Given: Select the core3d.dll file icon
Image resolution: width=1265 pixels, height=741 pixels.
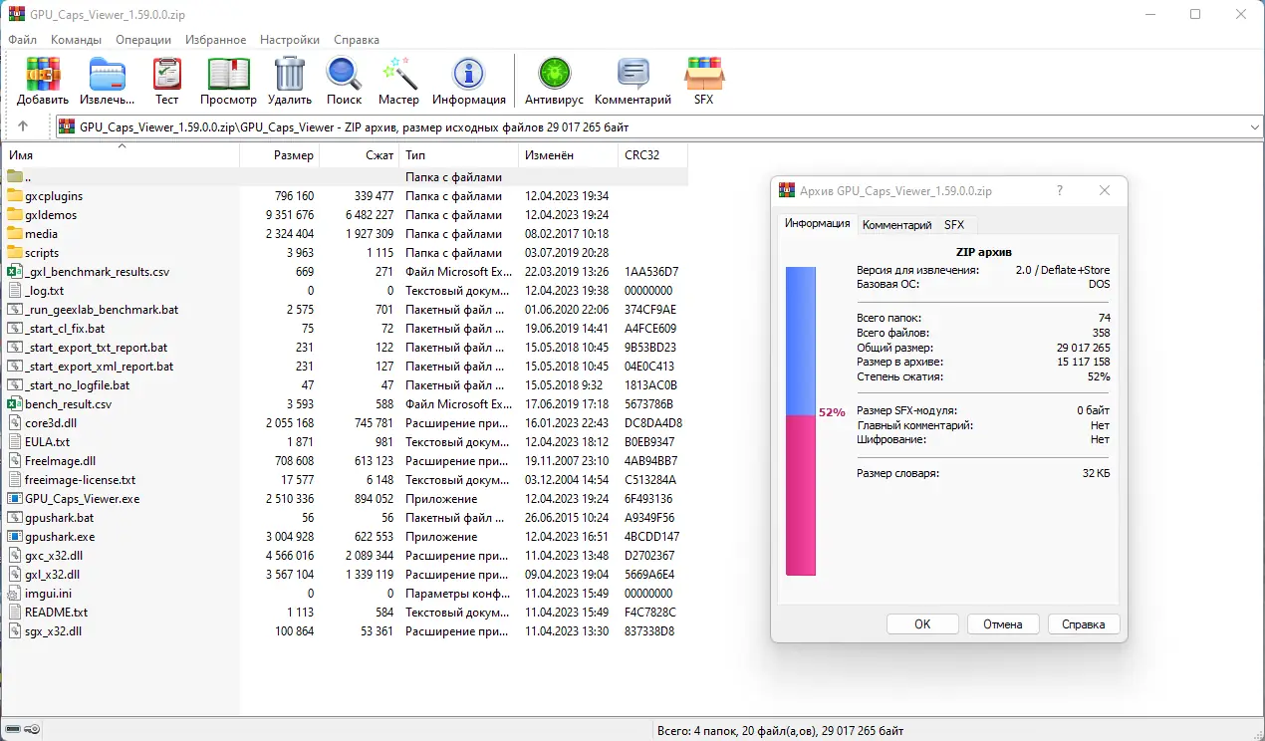Looking at the screenshot, I should pos(14,423).
